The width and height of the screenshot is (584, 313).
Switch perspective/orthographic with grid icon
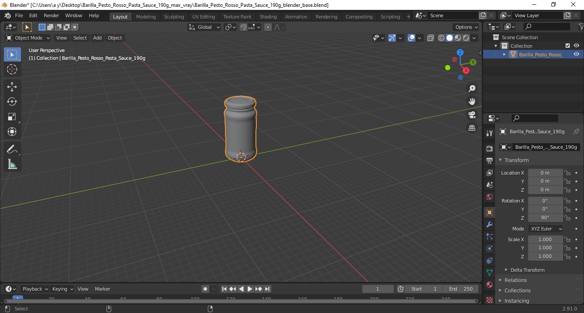pyautogui.click(x=472, y=128)
